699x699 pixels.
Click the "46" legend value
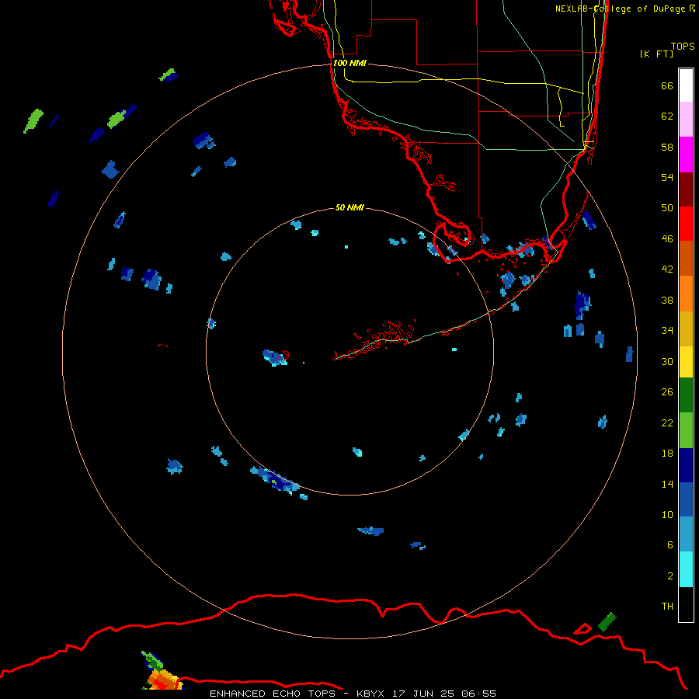(x=667, y=238)
